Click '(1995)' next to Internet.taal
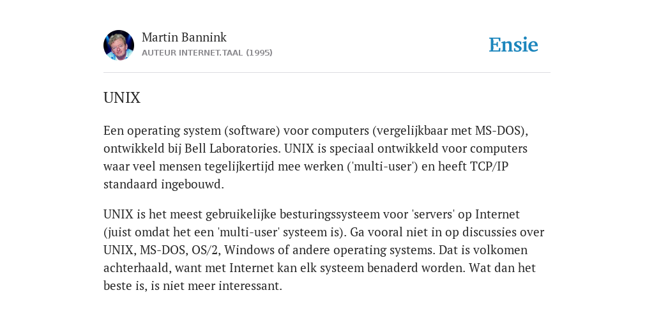Image resolution: width=654 pixels, height=327 pixels. (259, 52)
